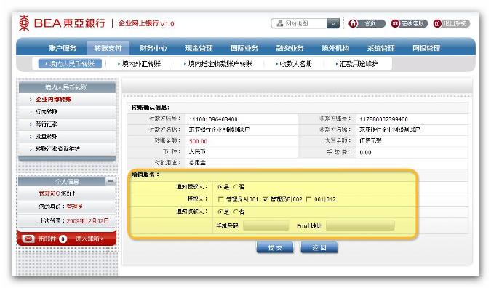Select 是 for 通知收款人
The width and height of the screenshot is (491, 288).
(x=220, y=212)
